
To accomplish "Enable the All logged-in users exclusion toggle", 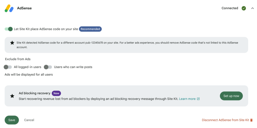I will coord(8,67).
